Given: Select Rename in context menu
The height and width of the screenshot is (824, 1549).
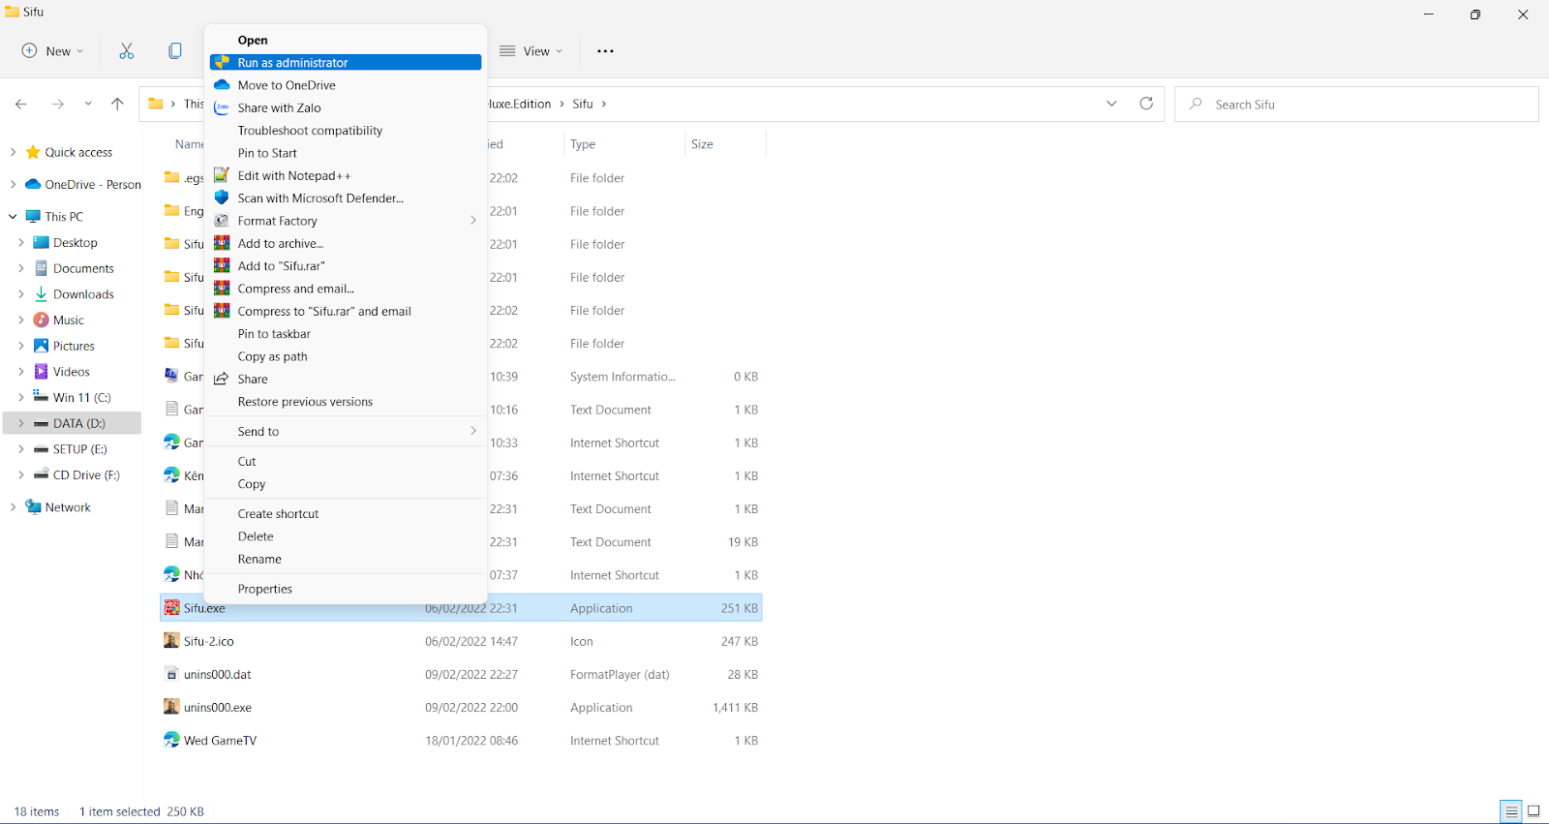Looking at the screenshot, I should click(x=346, y=559).
